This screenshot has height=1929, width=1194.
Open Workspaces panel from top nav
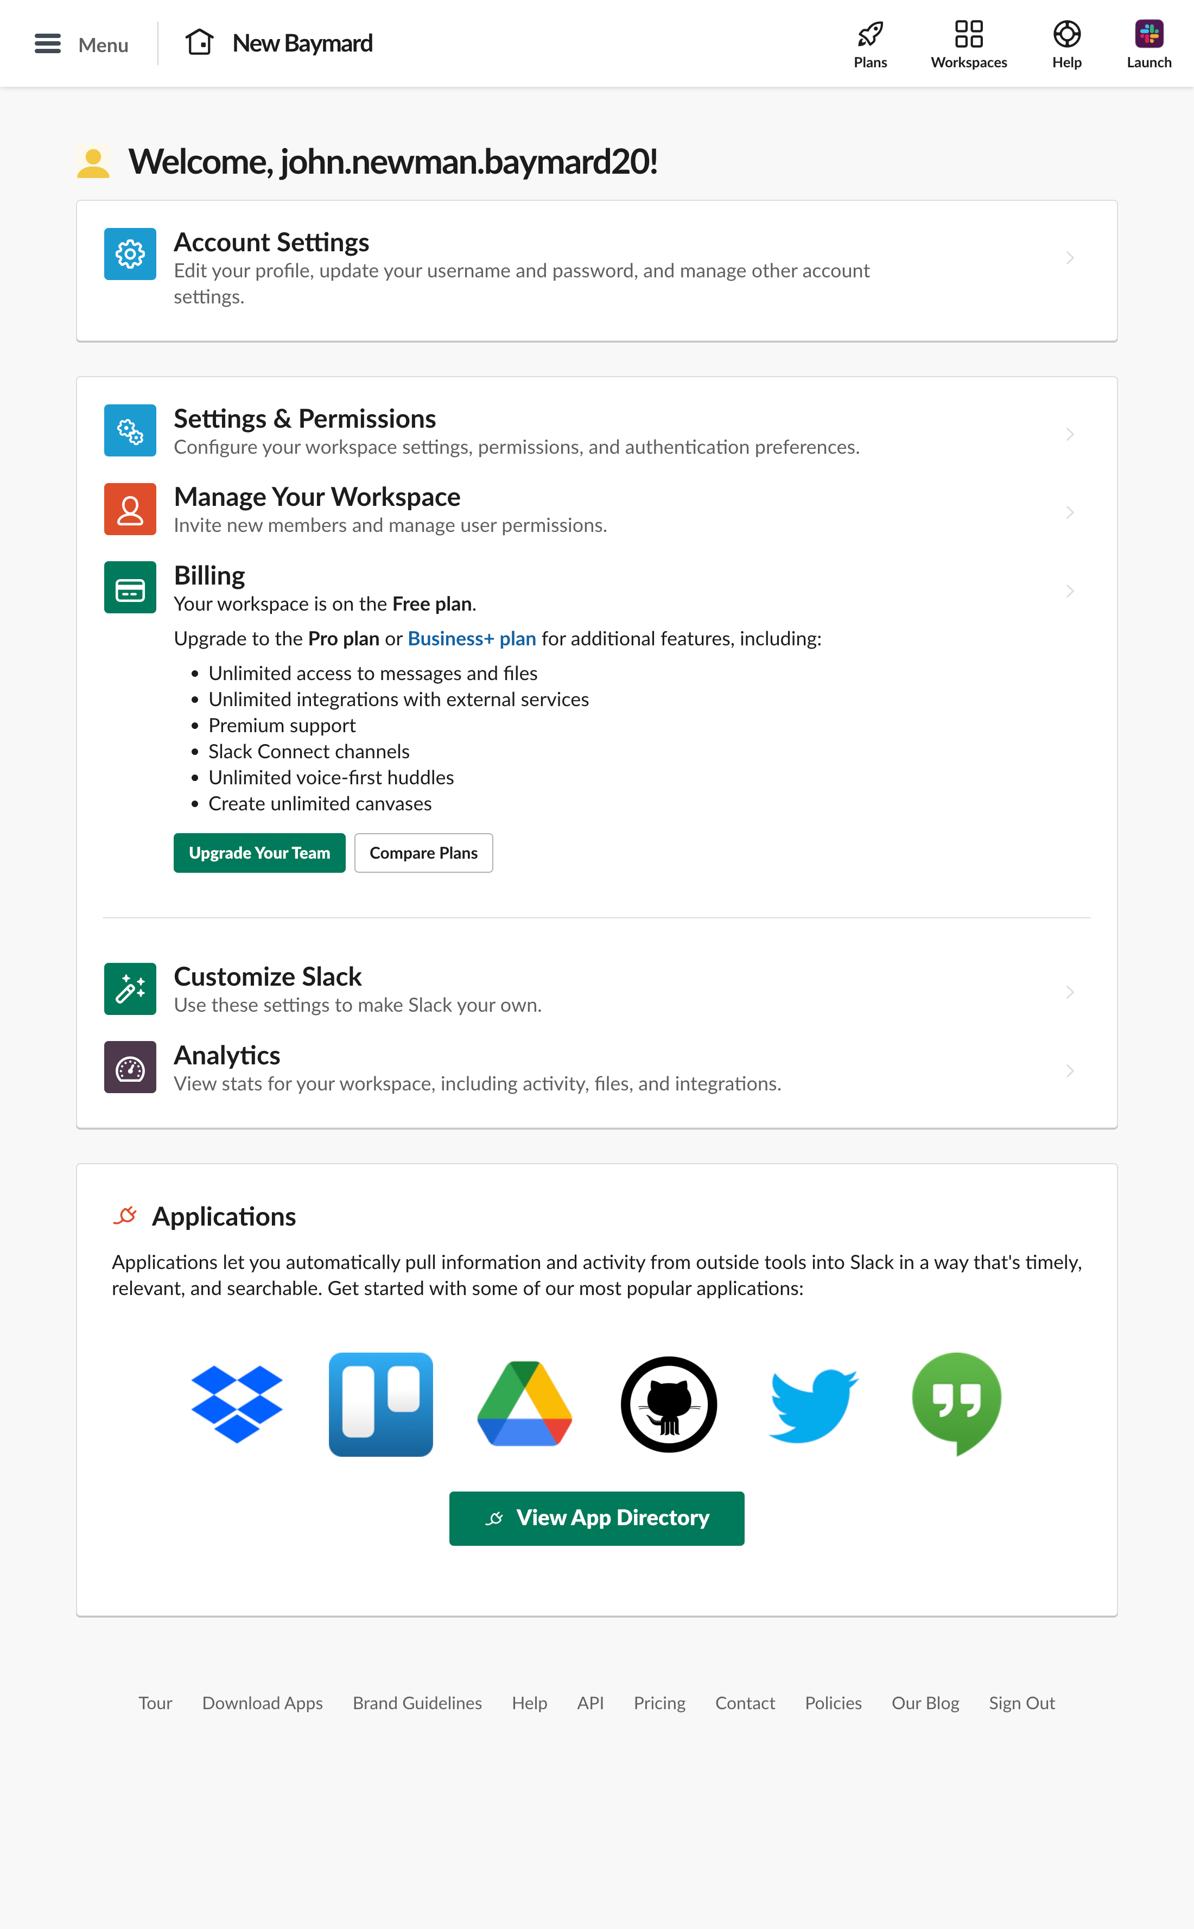coord(968,43)
